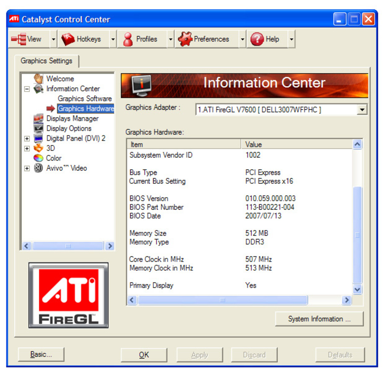This screenshot has width=388, height=376.
Task: Open the Profiles dropdown arrow
Action: click(171, 39)
